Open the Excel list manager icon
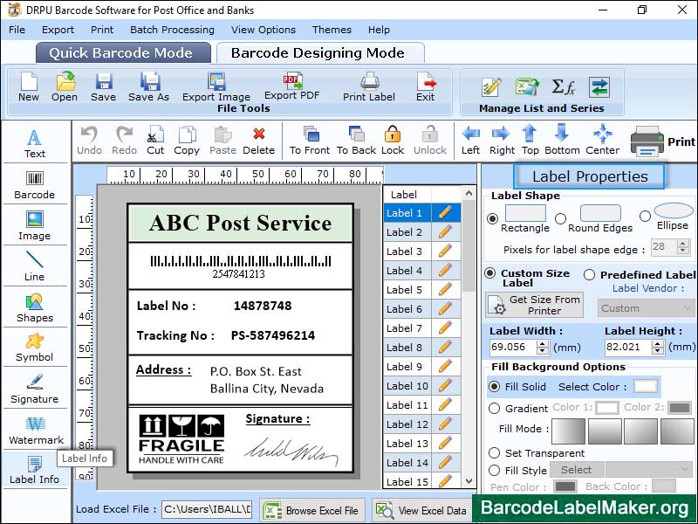 527,86
